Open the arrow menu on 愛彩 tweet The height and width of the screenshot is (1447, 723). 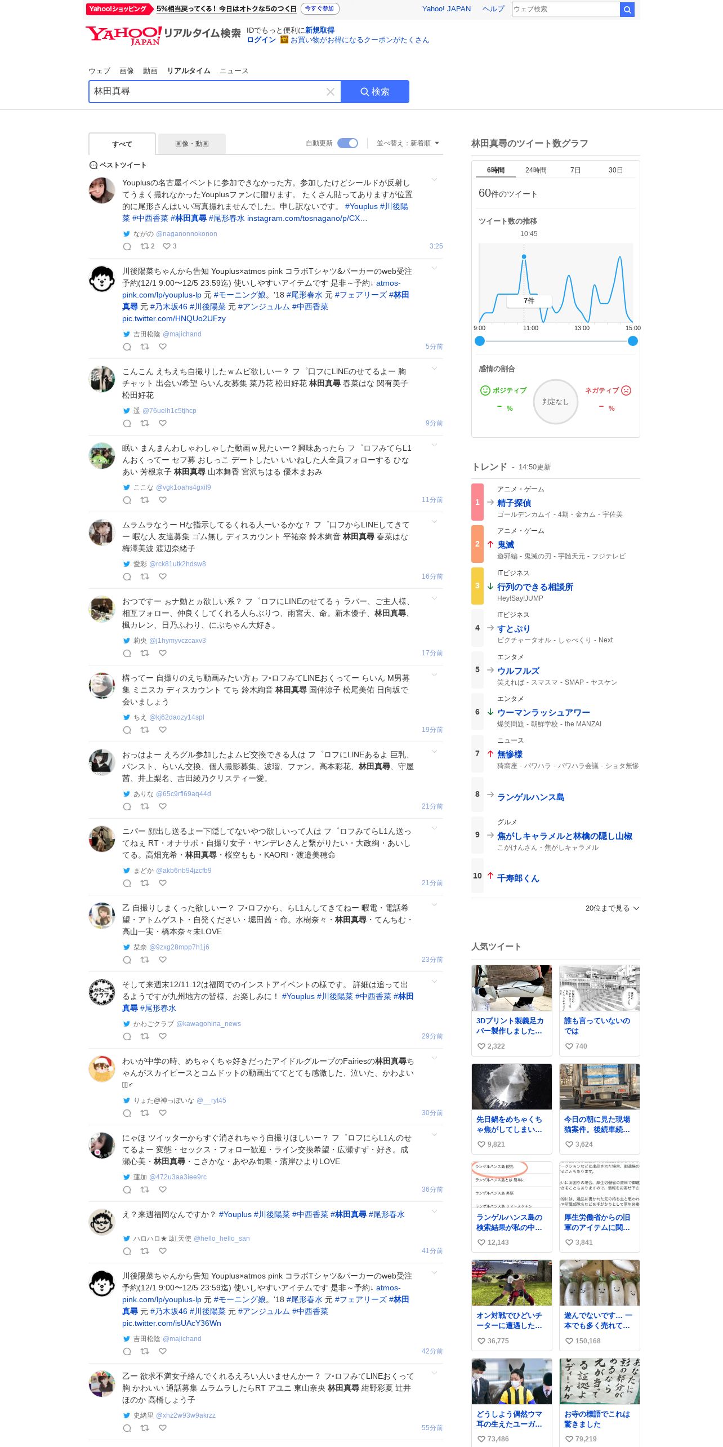coord(434,522)
